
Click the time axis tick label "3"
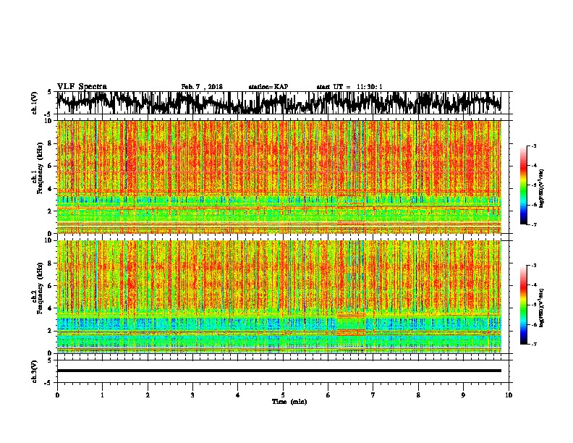click(192, 395)
